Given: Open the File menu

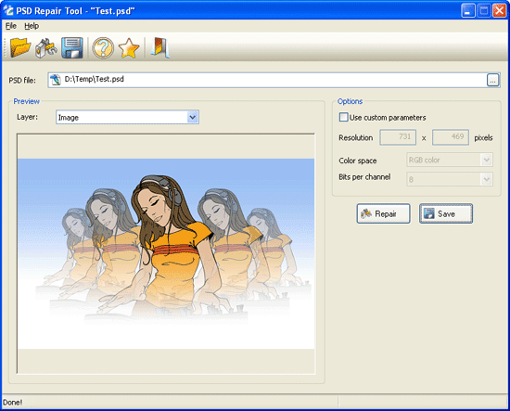Looking at the screenshot, I should [11, 26].
